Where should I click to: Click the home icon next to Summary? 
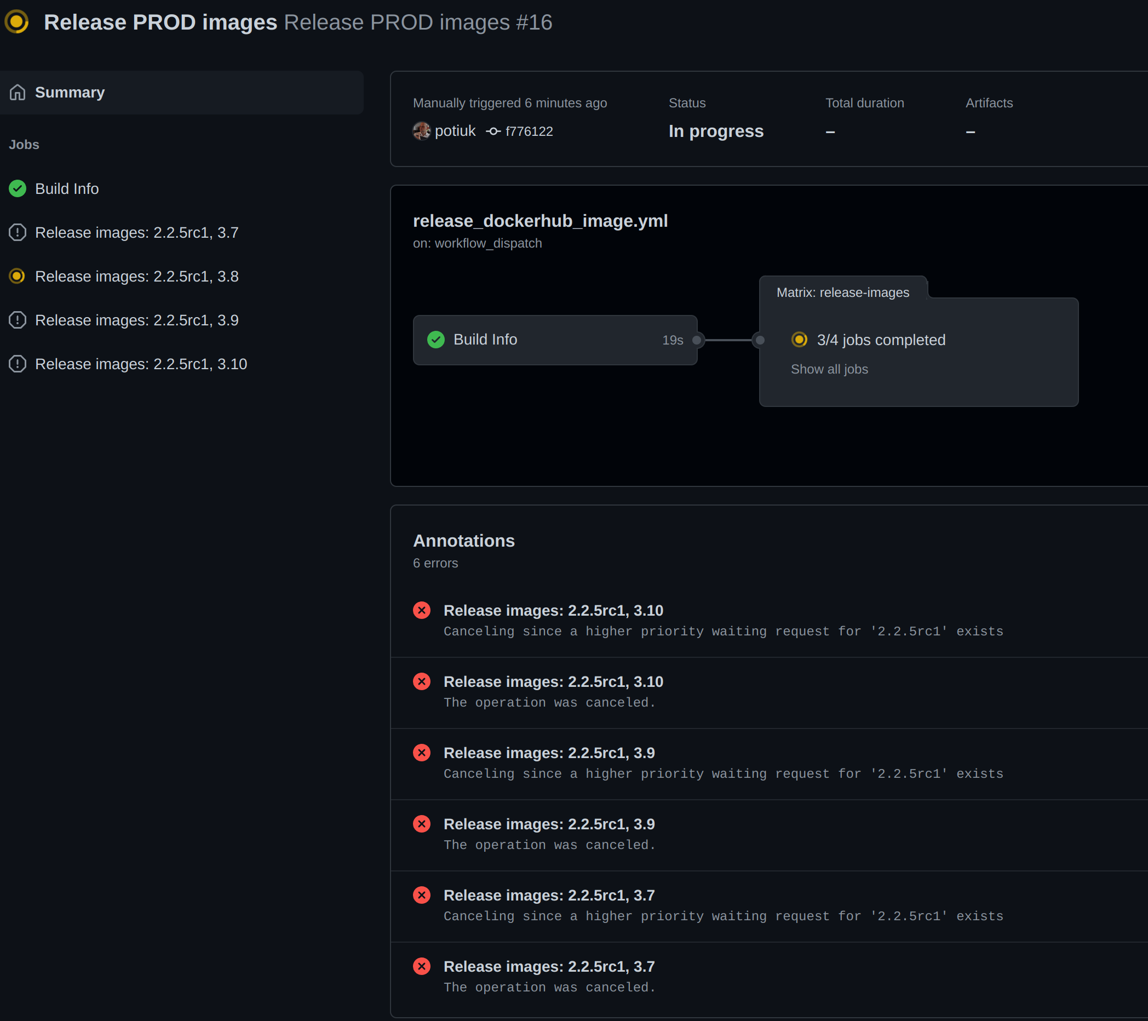[x=18, y=92]
